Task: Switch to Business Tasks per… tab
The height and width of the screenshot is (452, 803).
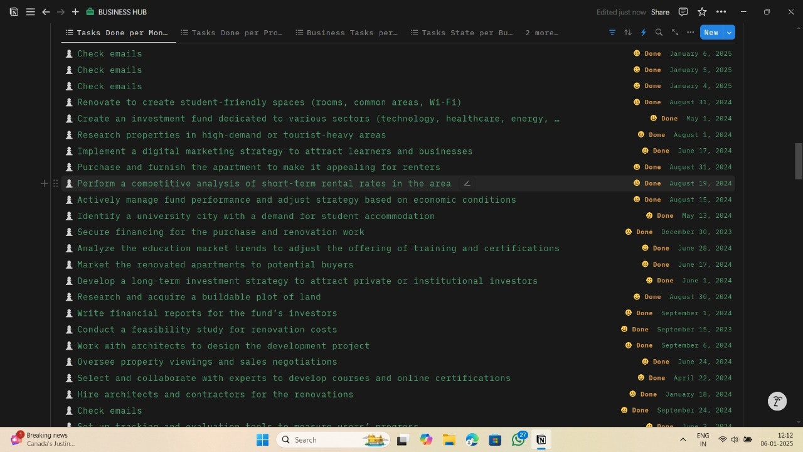Action: (x=347, y=33)
